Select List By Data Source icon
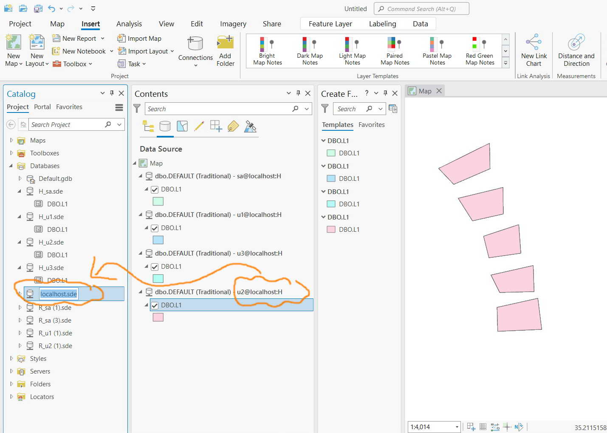The image size is (607, 433). pyautogui.click(x=165, y=126)
